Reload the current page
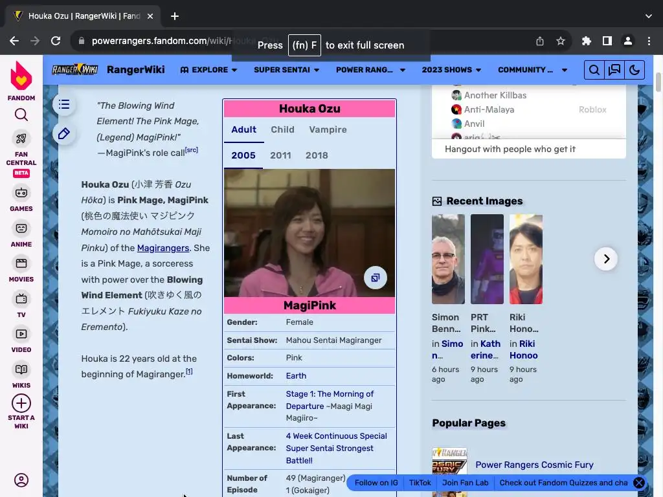Screen dimensions: 663x497 [56, 41]
